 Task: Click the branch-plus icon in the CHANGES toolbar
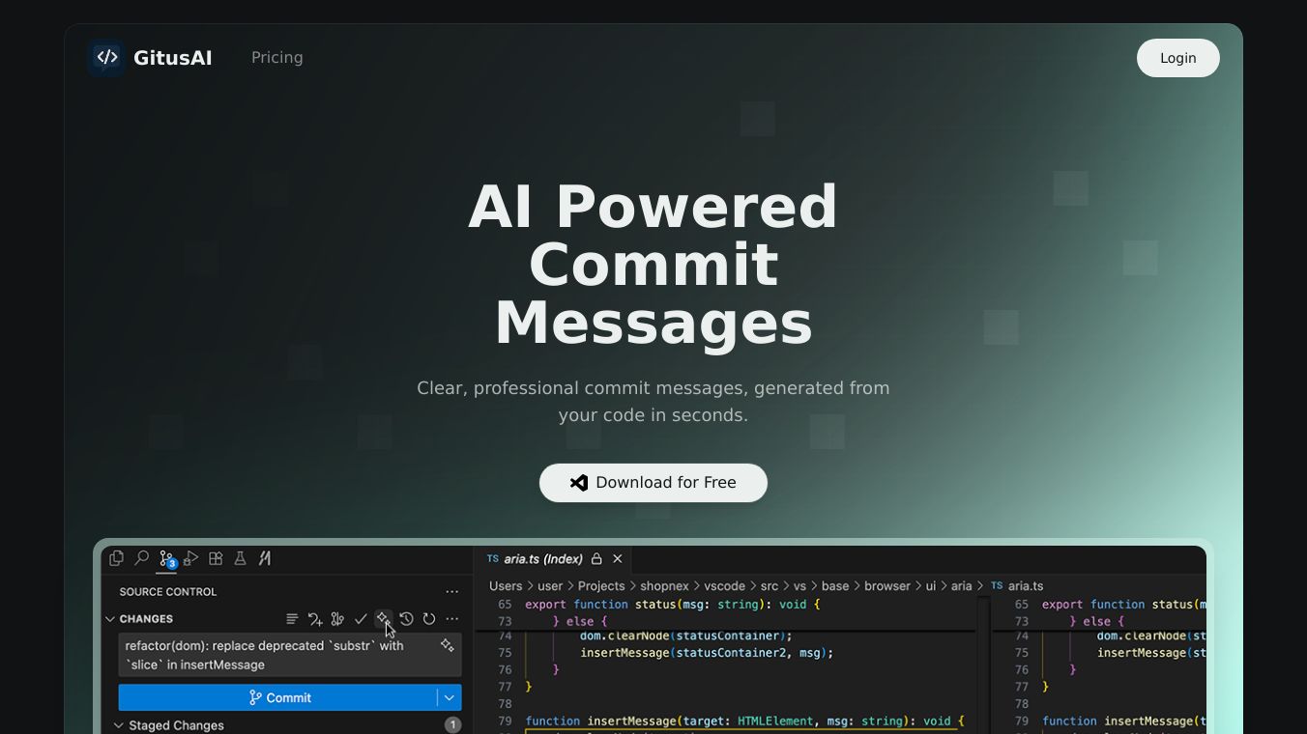[x=315, y=619]
